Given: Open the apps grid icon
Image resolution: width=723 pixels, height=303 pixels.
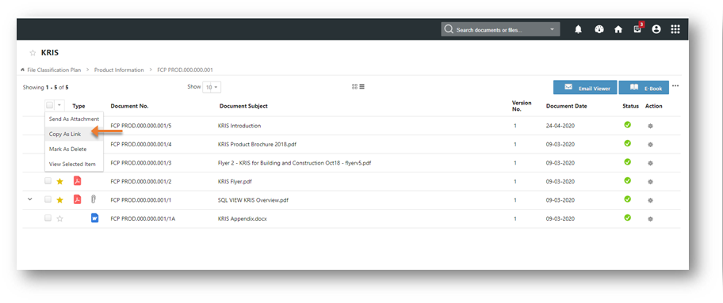Looking at the screenshot, I should (675, 29).
